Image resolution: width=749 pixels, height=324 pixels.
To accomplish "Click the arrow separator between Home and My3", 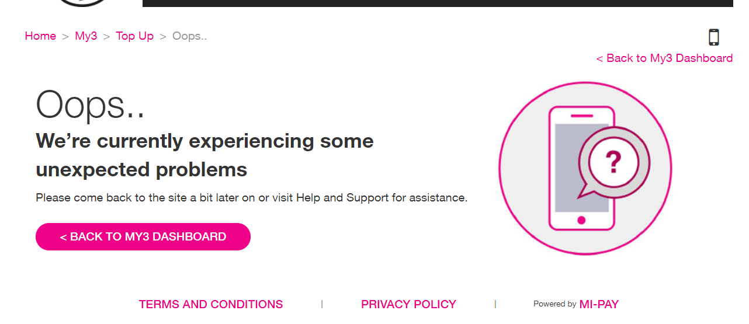I will click(x=65, y=36).
